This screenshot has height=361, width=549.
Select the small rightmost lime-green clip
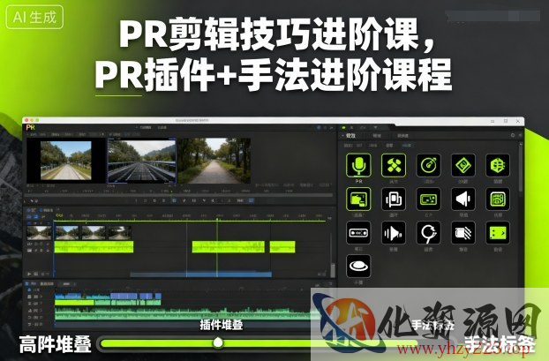(282, 247)
